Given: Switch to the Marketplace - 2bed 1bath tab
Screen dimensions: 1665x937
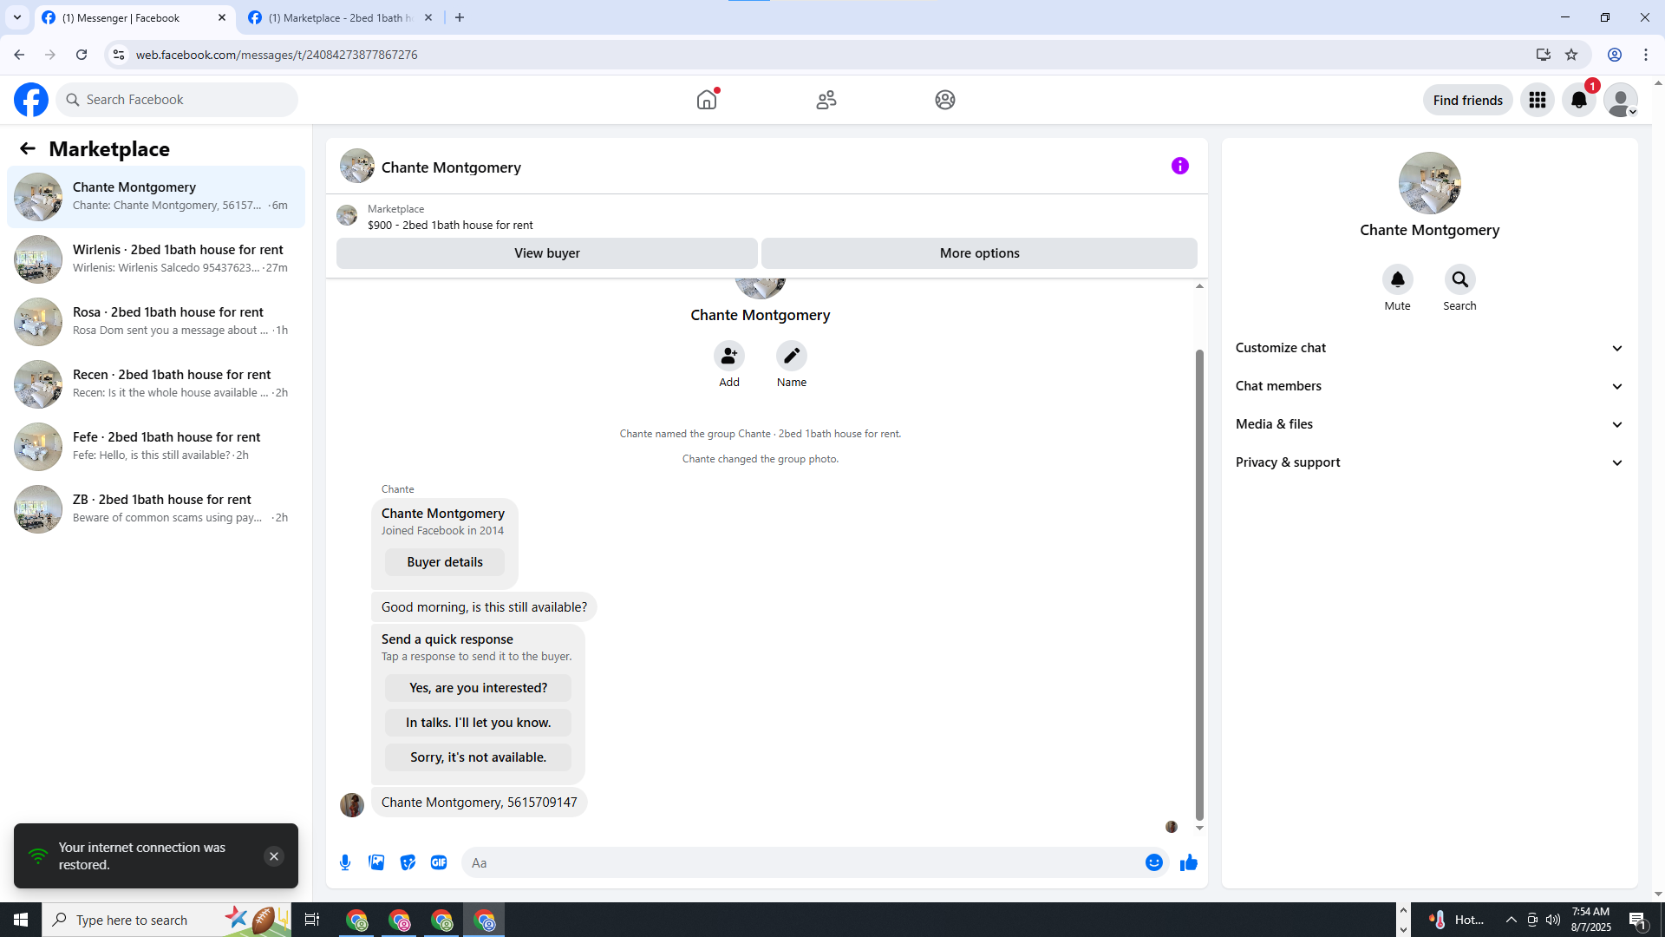Looking at the screenshot, I should tap(341, 18).
